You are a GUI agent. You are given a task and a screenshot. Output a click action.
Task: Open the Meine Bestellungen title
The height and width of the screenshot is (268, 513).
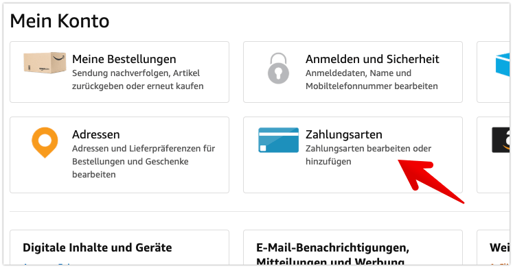[124, 59]
